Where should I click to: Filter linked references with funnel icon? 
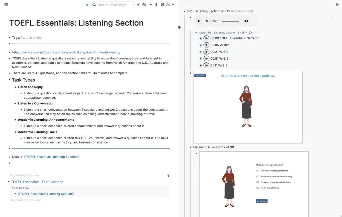click(168, 176)
